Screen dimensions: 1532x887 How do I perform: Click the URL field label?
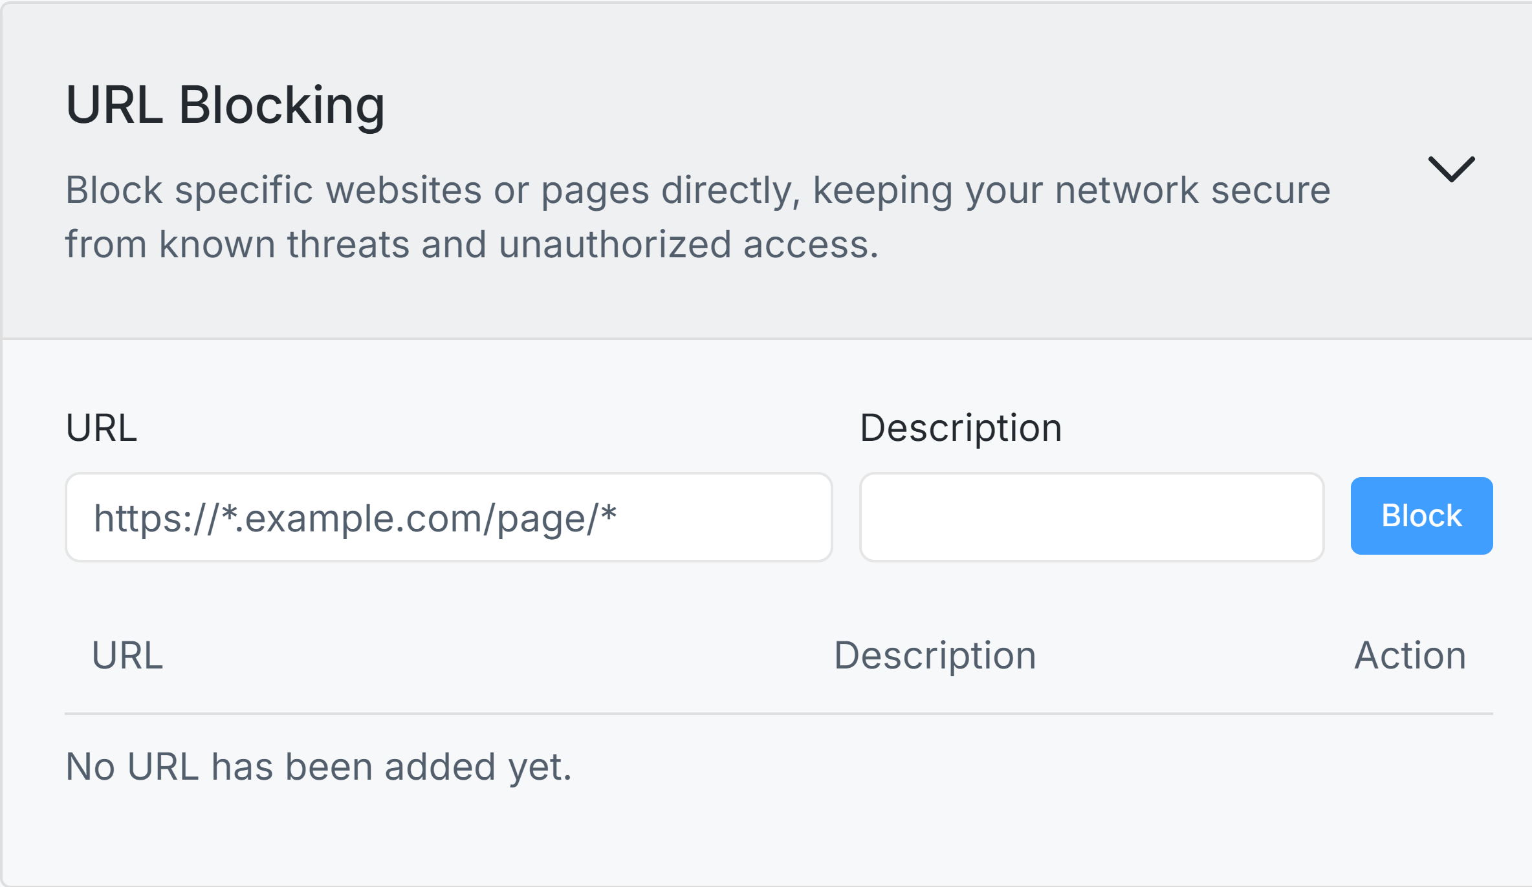(x=102, y=426)
